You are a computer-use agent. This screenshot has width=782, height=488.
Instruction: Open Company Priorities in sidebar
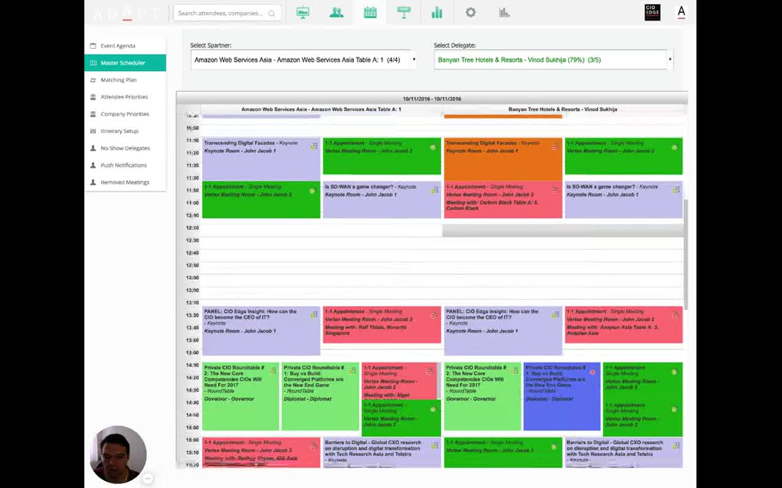click(x=125, y=114)
